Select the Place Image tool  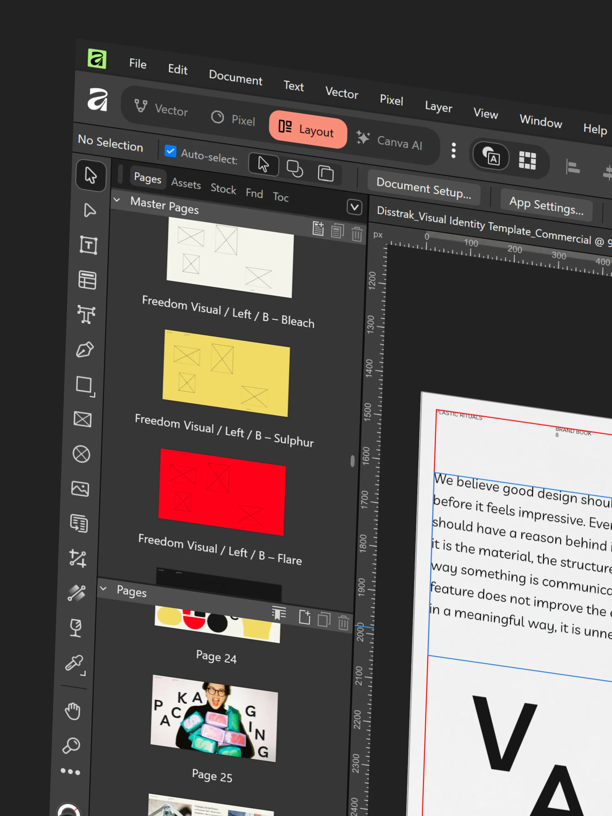[80, 489]
